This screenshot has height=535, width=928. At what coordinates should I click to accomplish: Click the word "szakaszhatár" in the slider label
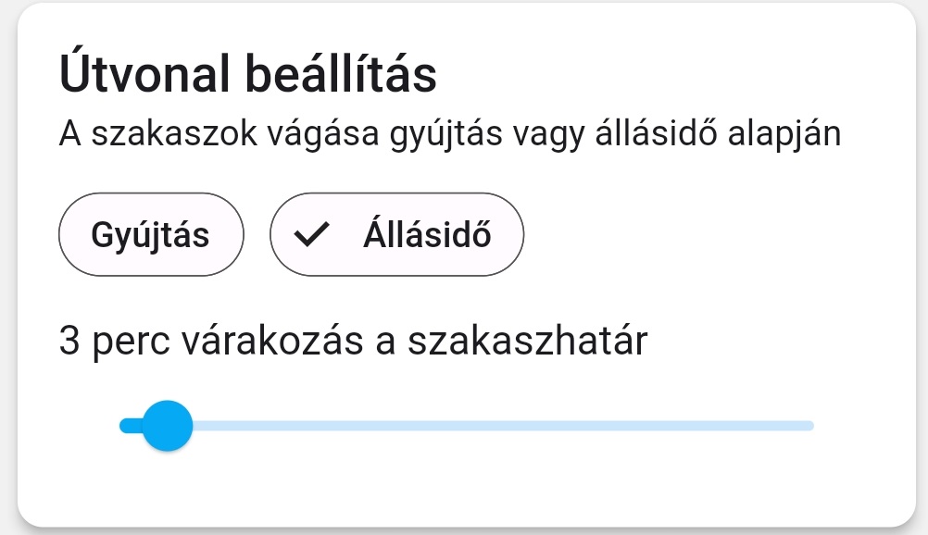(x=528, y=342)
